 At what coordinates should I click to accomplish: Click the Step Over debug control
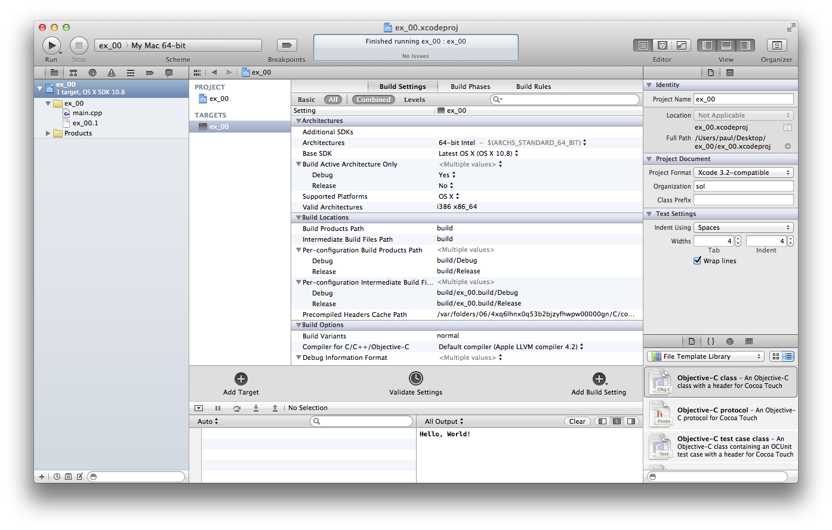[237, 408]
